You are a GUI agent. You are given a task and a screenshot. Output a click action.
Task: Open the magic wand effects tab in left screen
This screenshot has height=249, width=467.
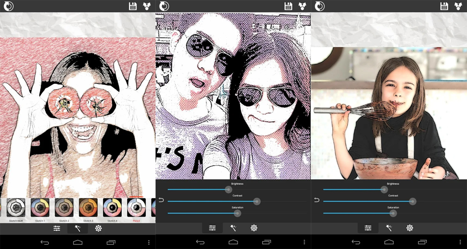click(x=78, y=228)
